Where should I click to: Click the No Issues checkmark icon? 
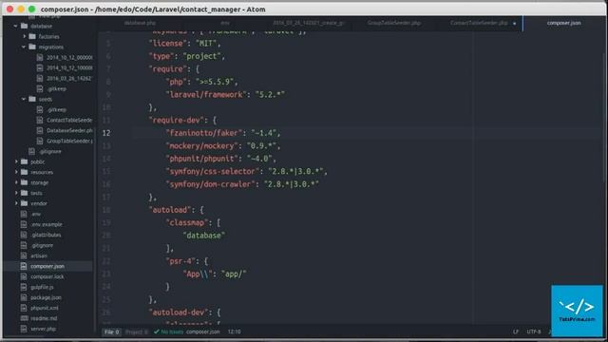[156, 332]
